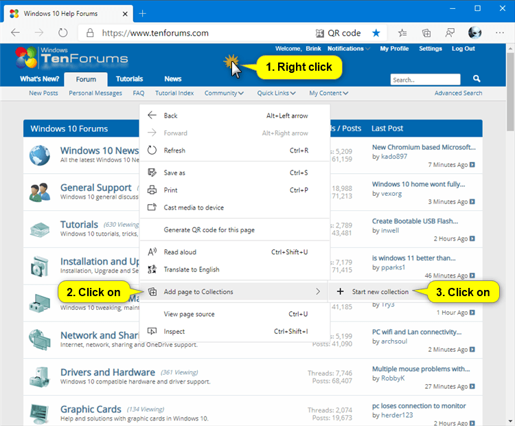Open the Settings link in the header
Image resolution: width=515 pixels, height=426 pixels.
(431, 49)
